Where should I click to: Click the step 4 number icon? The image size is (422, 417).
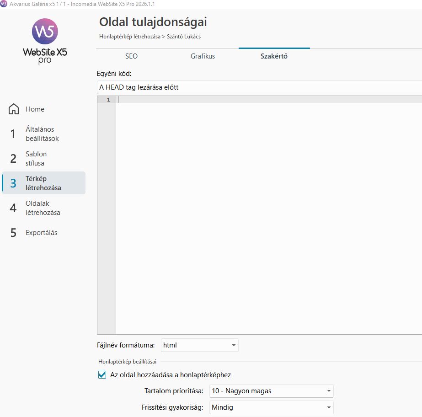click(x=13, y=208)
